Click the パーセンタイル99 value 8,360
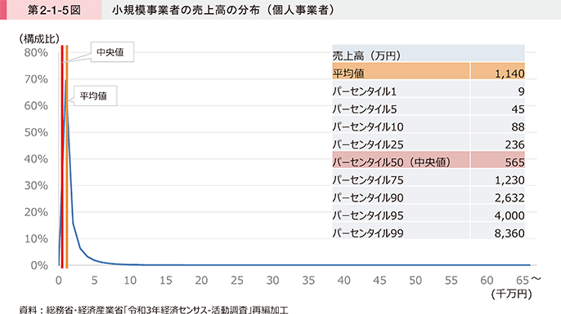561x314 pixels. [x=509, y=233]
